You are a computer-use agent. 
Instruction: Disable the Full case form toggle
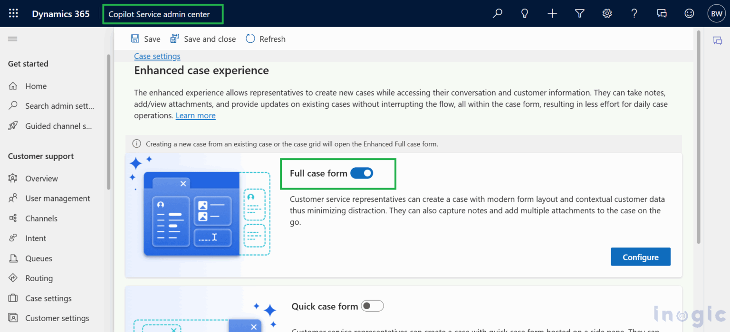click(362, 173)
